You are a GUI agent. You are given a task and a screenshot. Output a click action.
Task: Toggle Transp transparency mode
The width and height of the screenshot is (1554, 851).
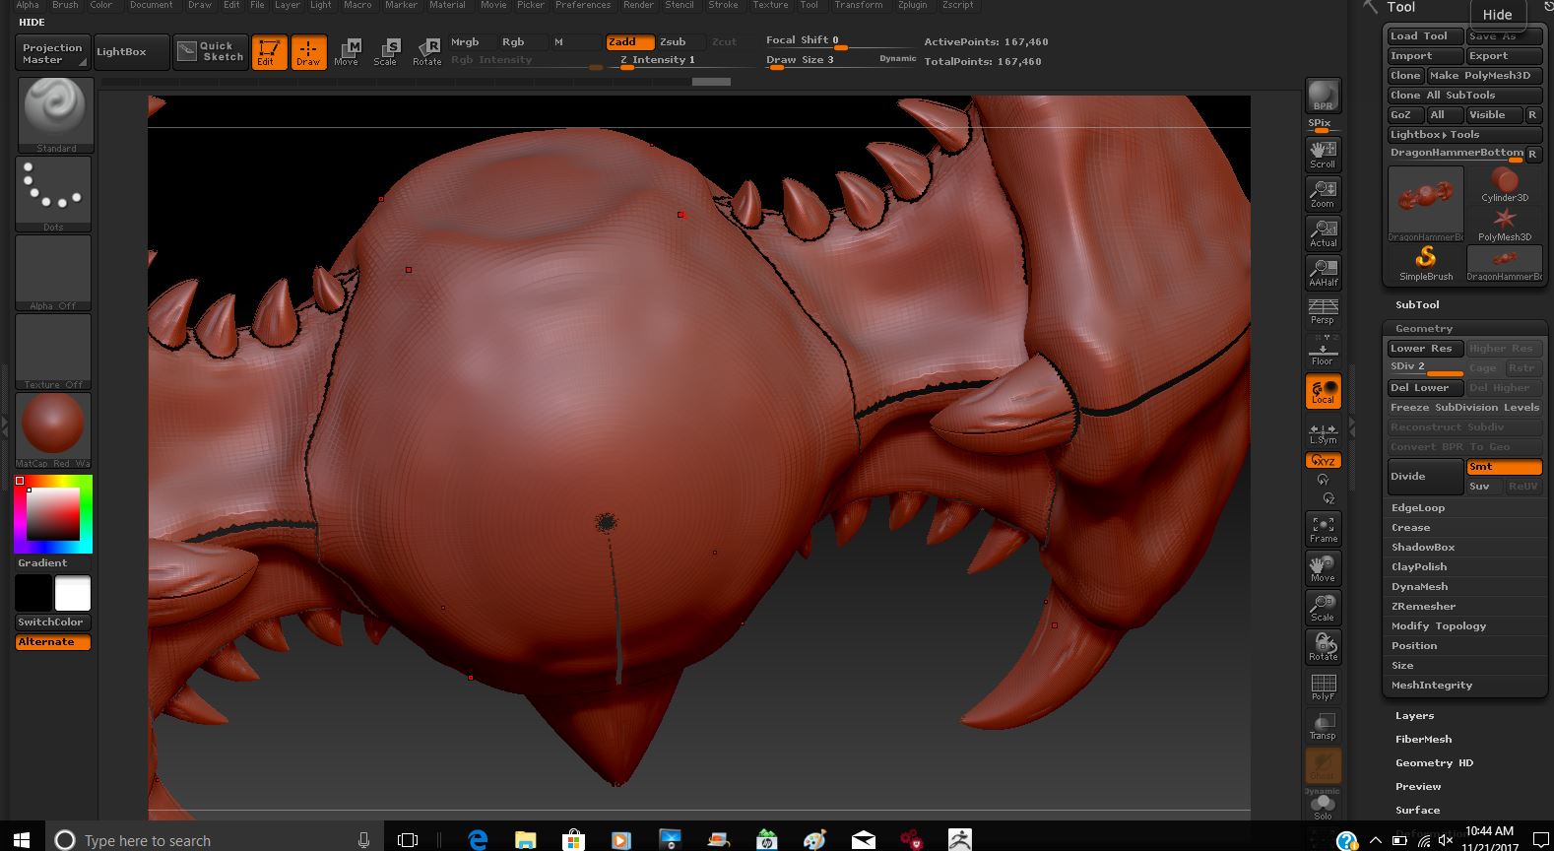point(1323,726)
